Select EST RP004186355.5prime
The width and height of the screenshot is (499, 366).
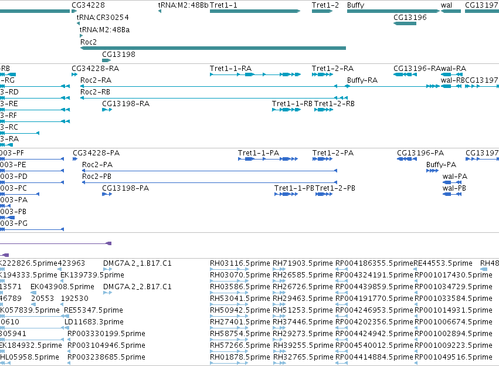coord(374,263)
